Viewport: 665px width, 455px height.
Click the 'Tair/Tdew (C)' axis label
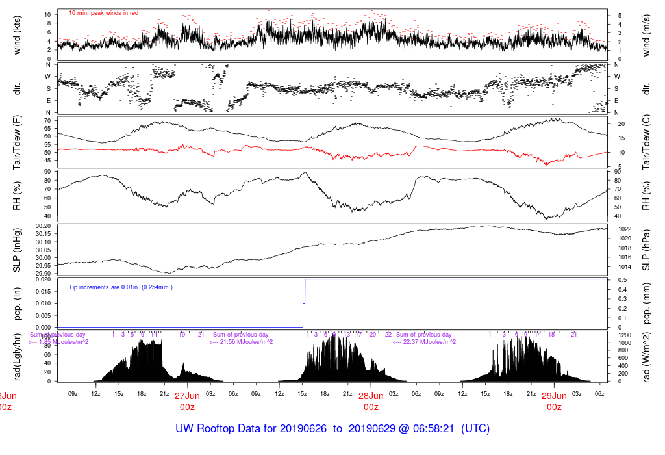646,142
